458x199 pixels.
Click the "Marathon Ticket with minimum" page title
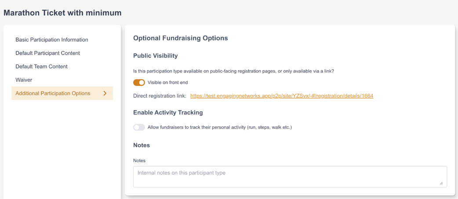62,13
